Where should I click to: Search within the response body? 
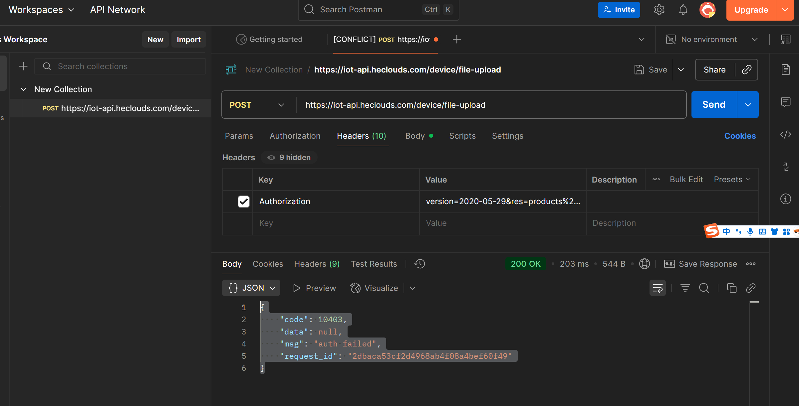pos(704,288)
